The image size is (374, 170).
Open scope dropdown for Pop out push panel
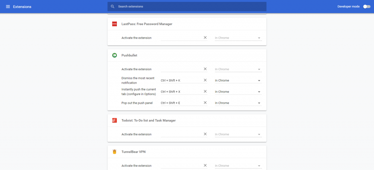238,103
